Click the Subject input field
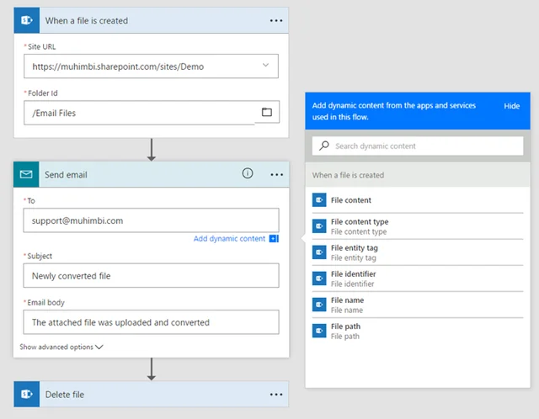The width and height of the screenshot is (539, 419). point(152,275)
